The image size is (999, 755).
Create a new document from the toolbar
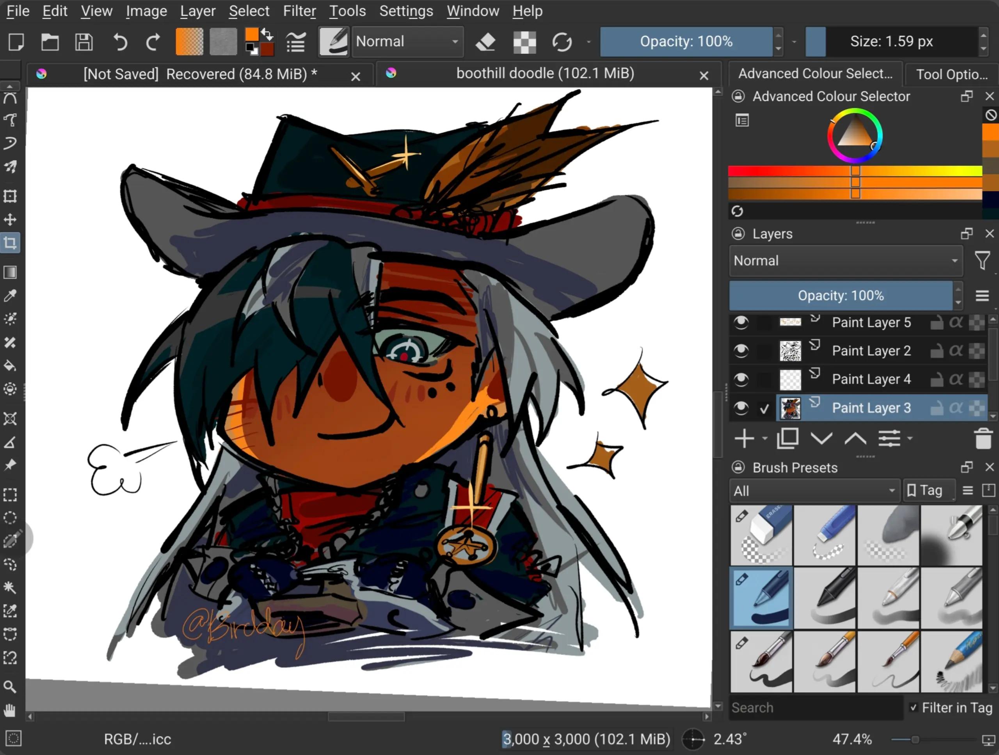(x=16, y=42)
